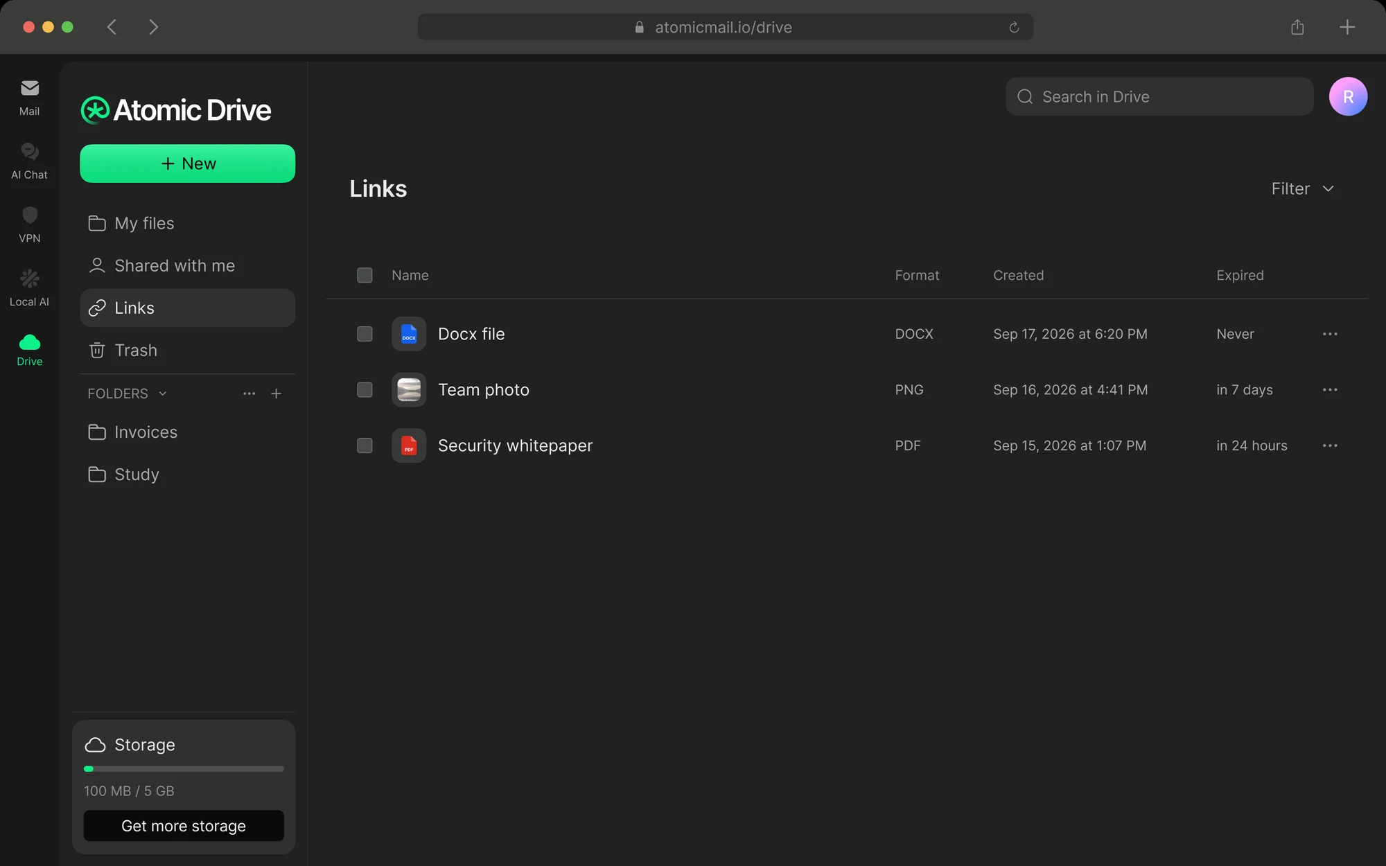Click the browser address bar
This screenshot has height=866, width=1386.
coord(725,27)
